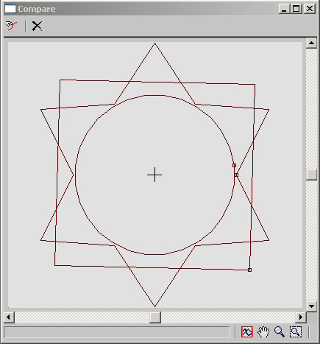
Task: Minimize the Compare window
Action: [284, 9]
